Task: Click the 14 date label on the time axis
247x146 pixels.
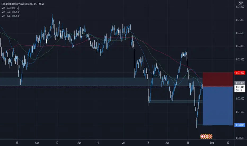Action: coord(98,143)
